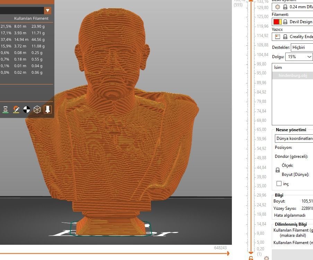Click the gear with pencil legend icon
This screenshot has width=313, height=260.
coord(16,109)
